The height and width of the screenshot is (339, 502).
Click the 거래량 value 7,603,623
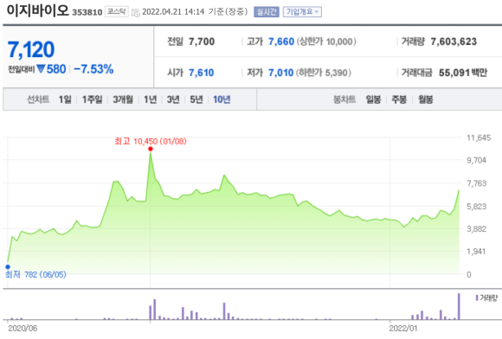click(x=454, y=42)
